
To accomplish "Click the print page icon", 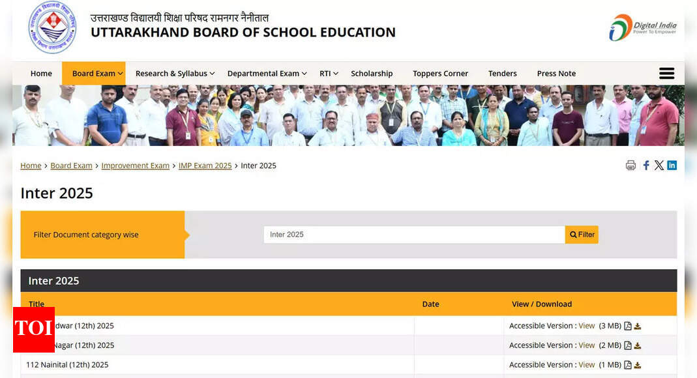I will (630, 166).
